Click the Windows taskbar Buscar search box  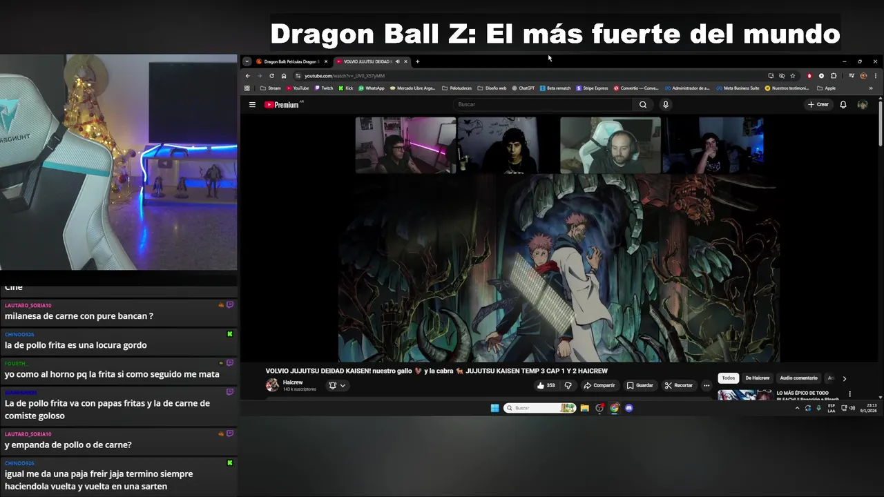tap(539, 408)
